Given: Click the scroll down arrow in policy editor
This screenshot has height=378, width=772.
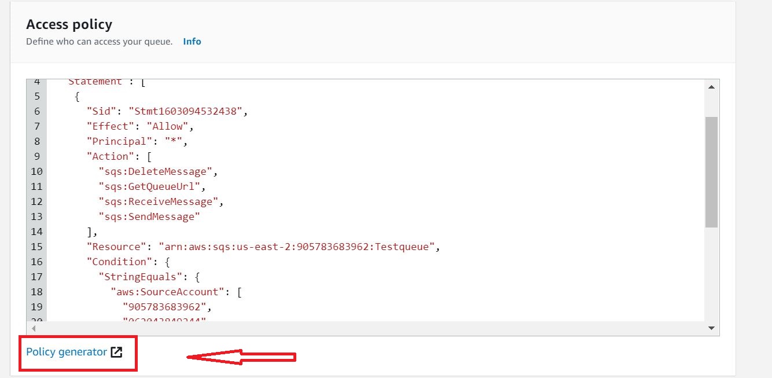Looking at the screenshot, I should coord(711,328).
